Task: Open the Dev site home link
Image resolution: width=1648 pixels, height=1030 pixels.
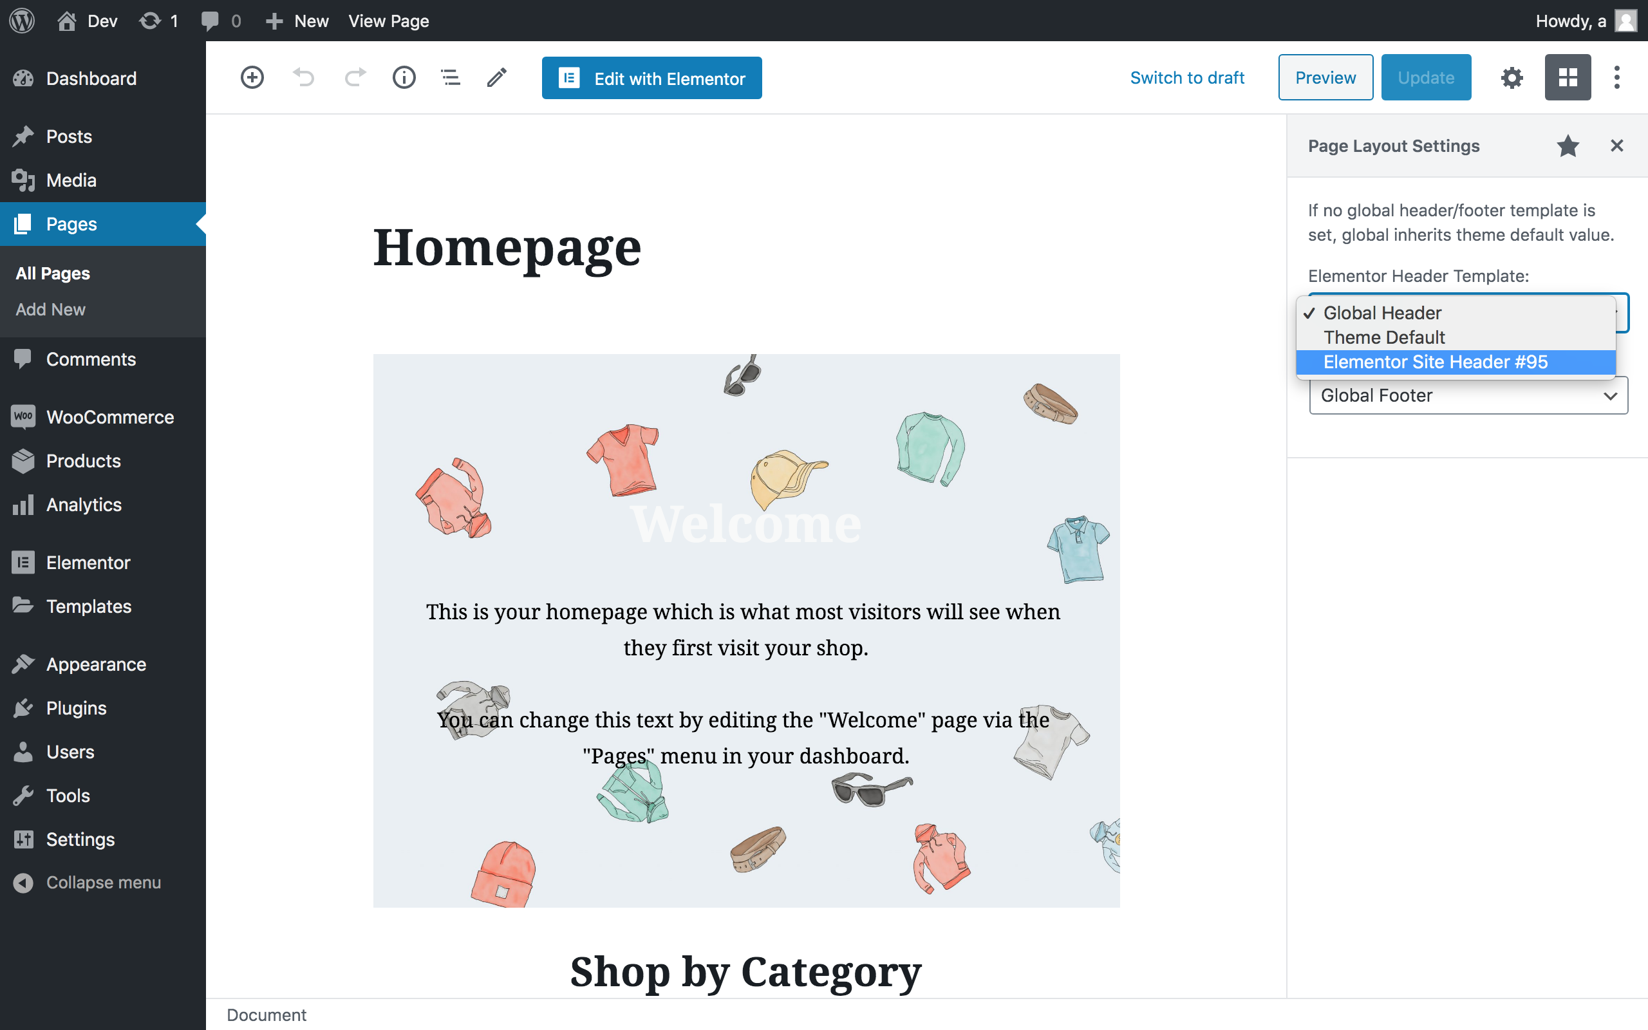Action: pos(87,21)
